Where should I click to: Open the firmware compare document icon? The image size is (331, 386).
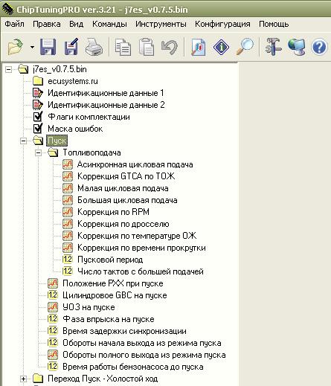point(199,47)
